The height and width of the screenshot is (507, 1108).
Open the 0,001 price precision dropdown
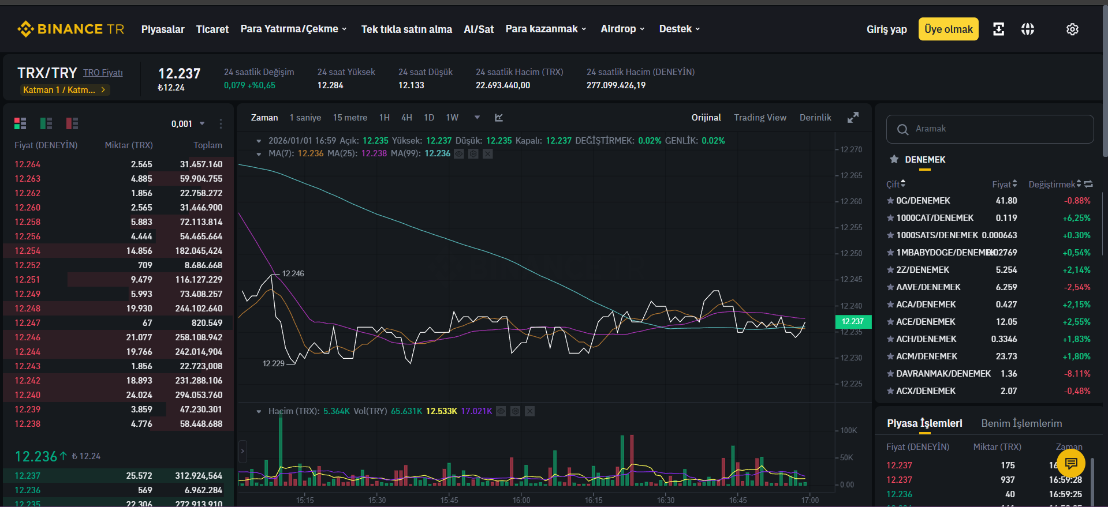point(188,123)
